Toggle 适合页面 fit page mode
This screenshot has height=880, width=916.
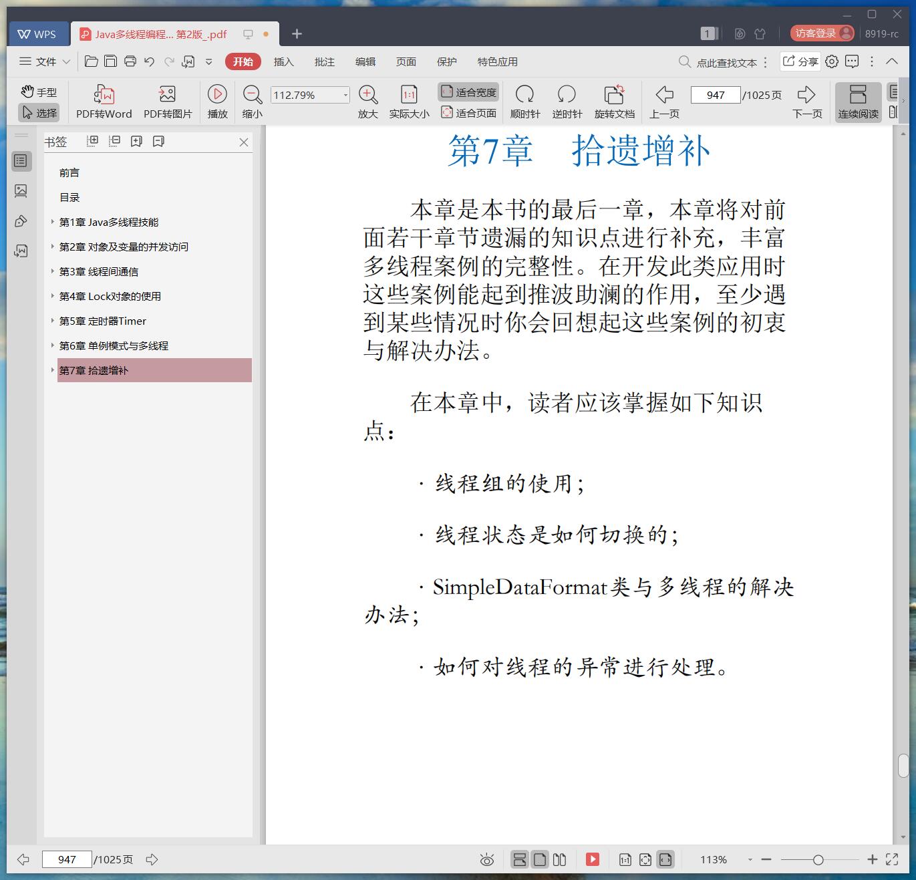click(x=469, y=113)
